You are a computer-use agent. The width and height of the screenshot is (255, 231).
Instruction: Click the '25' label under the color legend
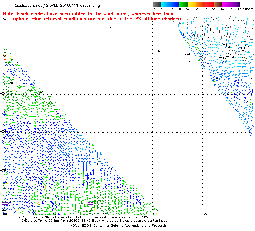[x=196, y=9]
